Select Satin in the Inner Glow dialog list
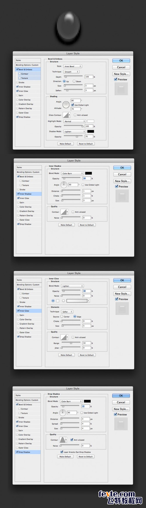 [x=22, y=315]
